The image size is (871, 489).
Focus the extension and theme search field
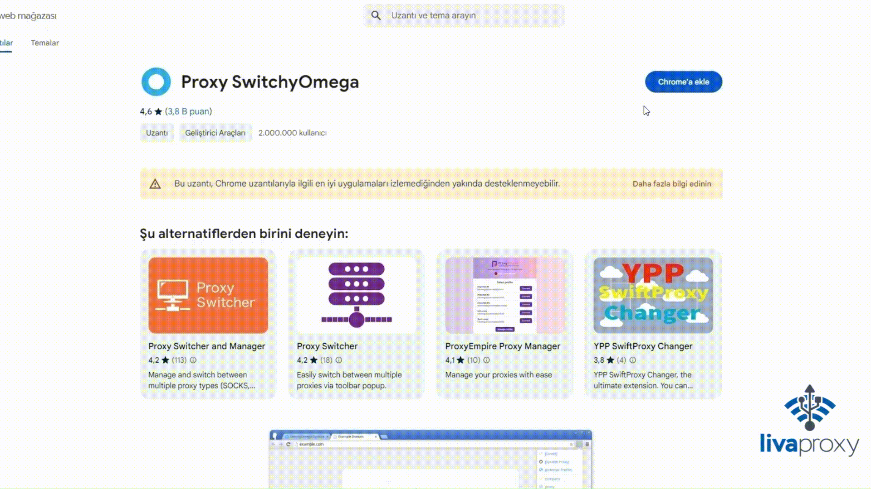click(463, 15)
